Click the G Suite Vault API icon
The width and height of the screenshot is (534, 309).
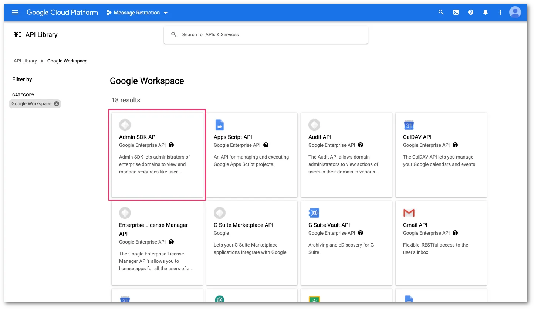(314, 213)
